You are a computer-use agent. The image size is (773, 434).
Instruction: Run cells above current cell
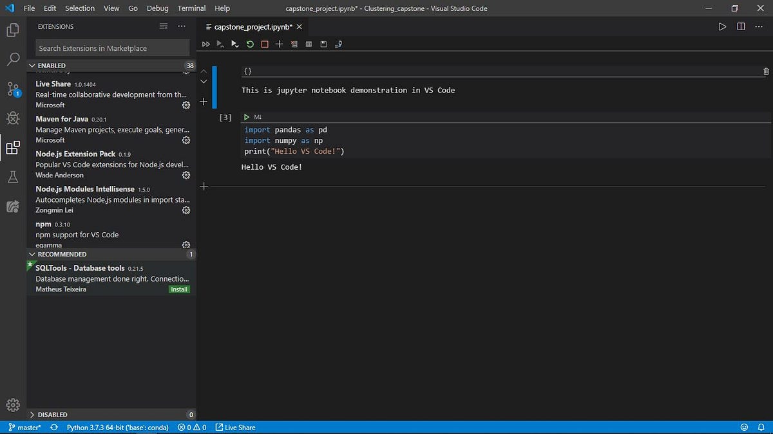[220, 44]
